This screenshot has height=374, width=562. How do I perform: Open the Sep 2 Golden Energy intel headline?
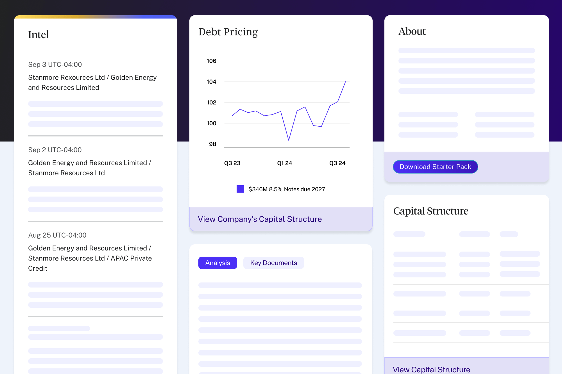(x=89, y=168)
